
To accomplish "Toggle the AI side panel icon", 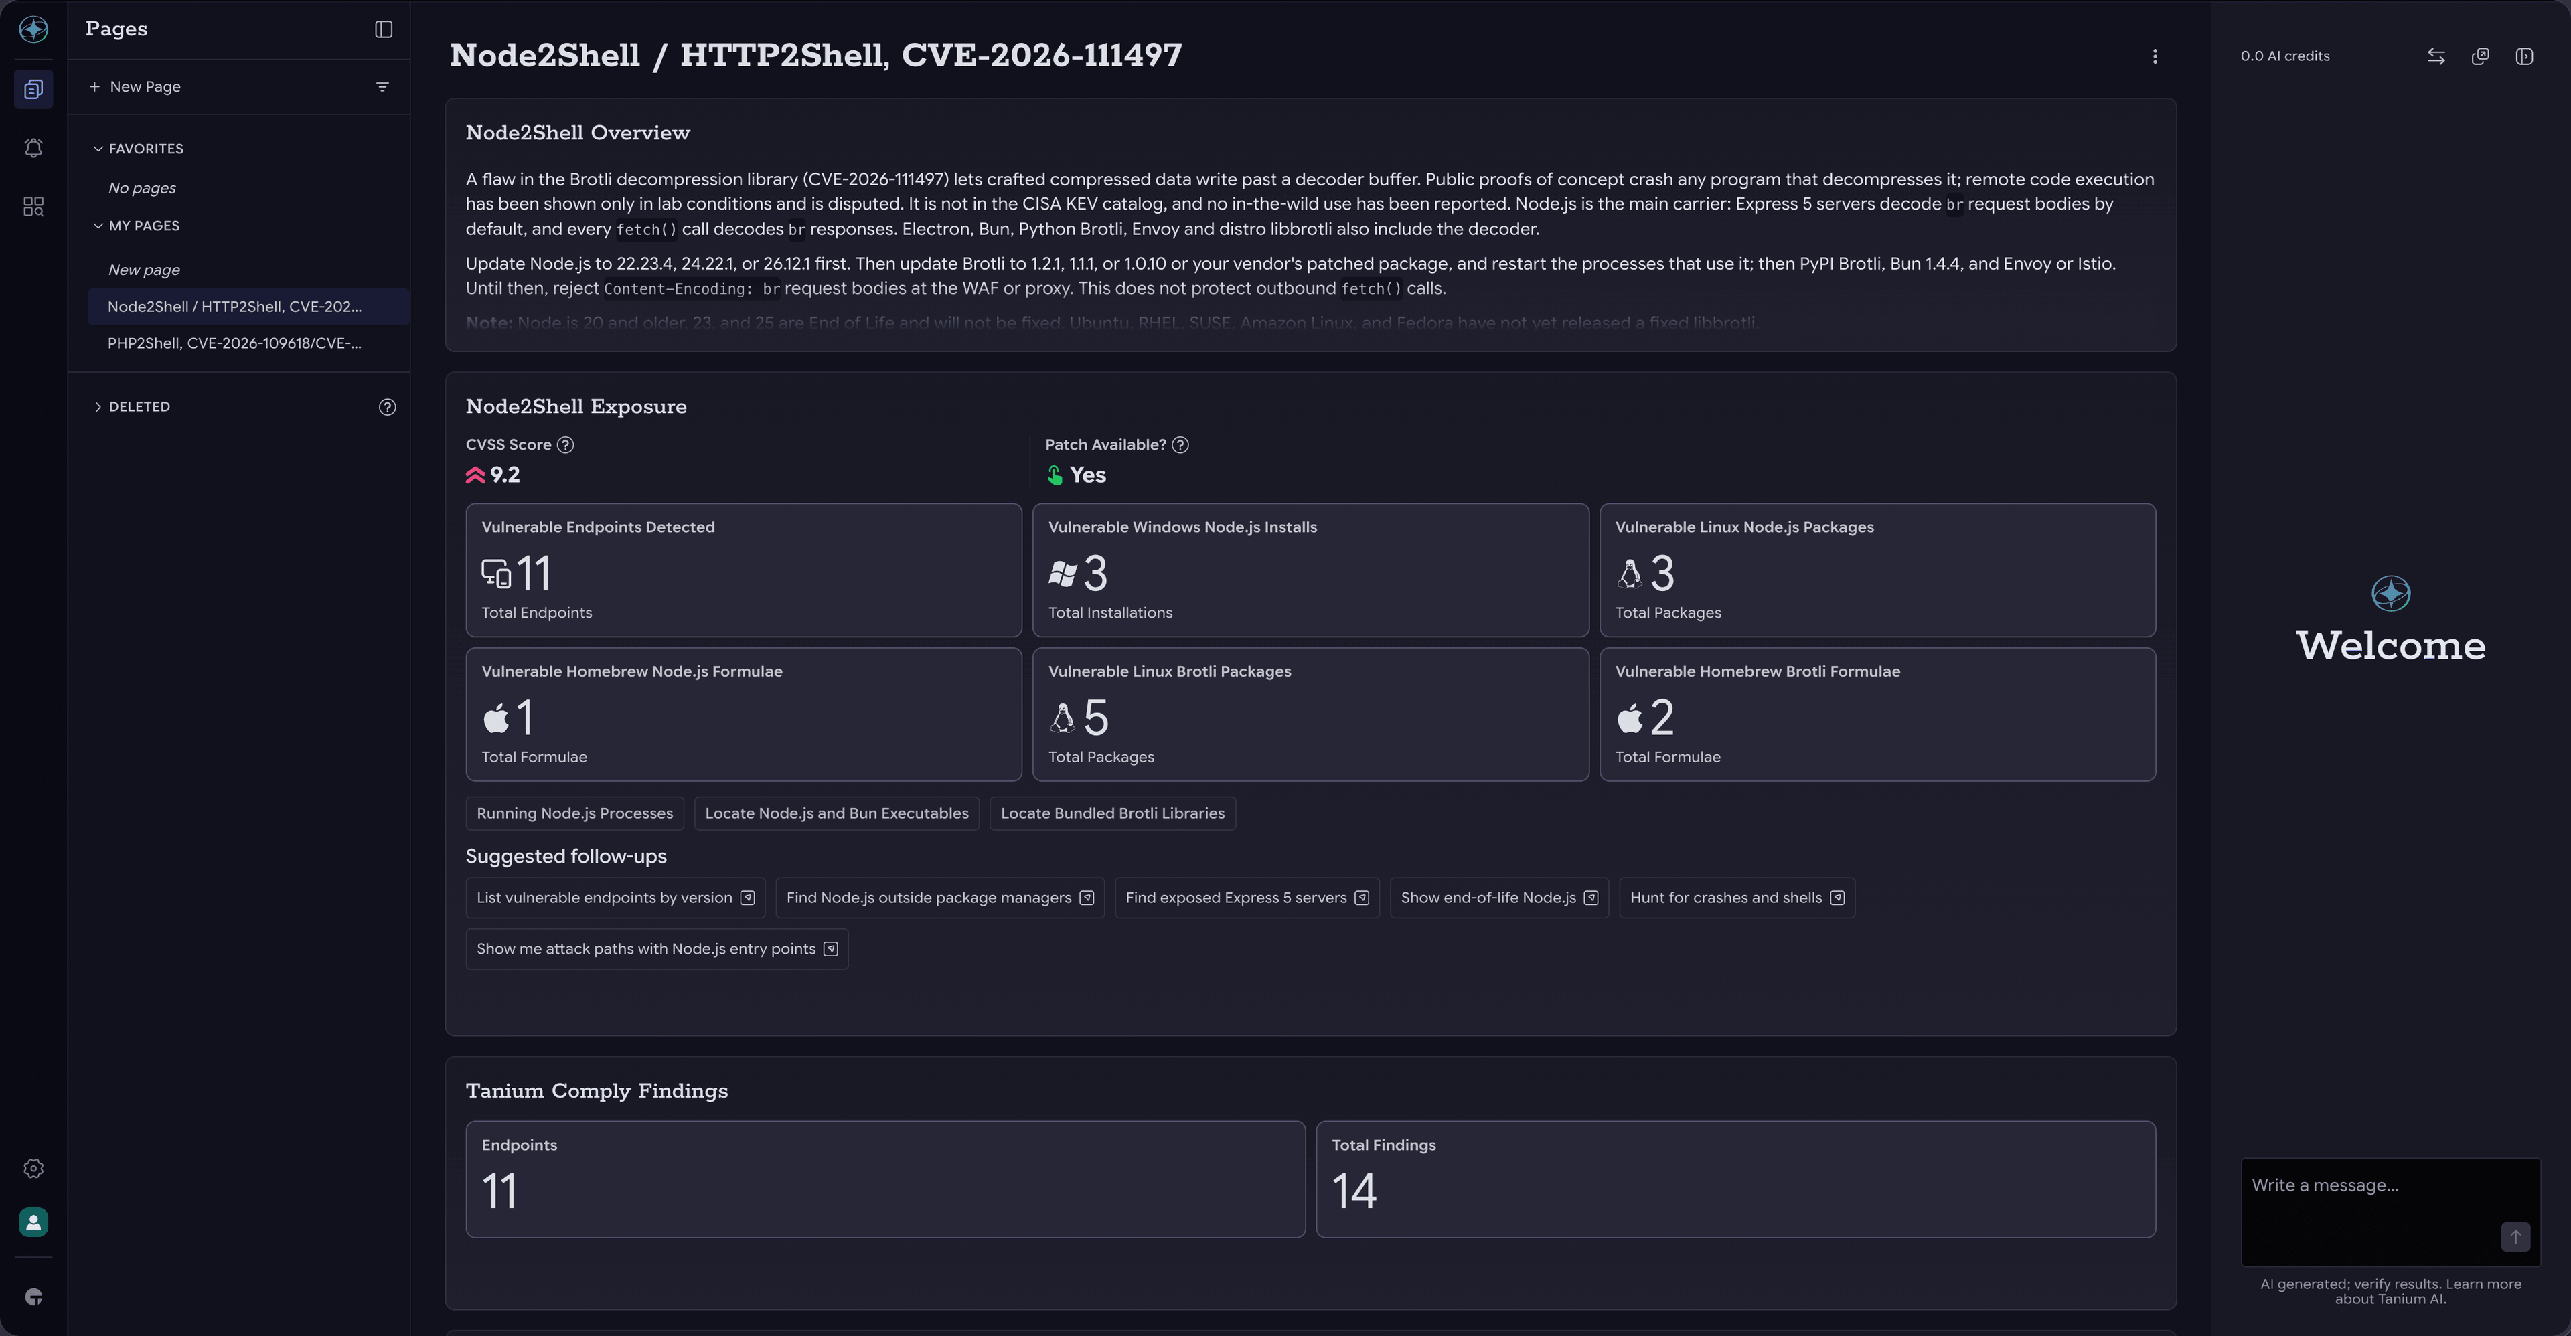I will [x=2524, y=56].
